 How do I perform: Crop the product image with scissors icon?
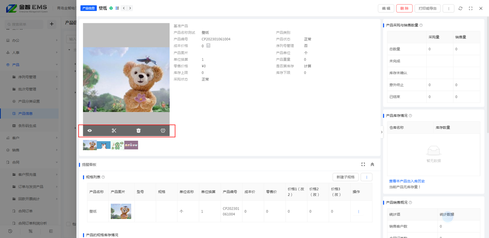114,130
